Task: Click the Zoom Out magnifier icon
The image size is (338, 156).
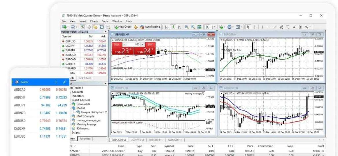Action: [193, 27]
